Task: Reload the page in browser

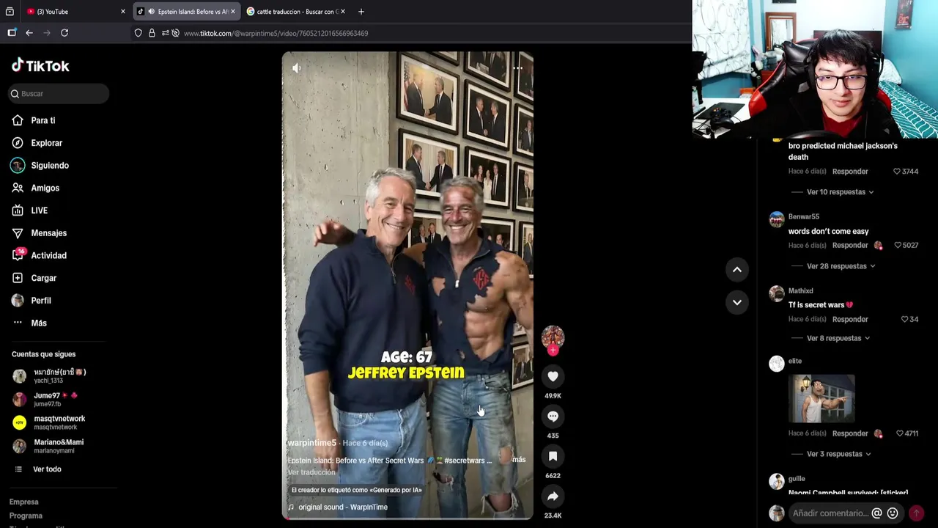Action: pyautogui.click(x=64, y=33)
